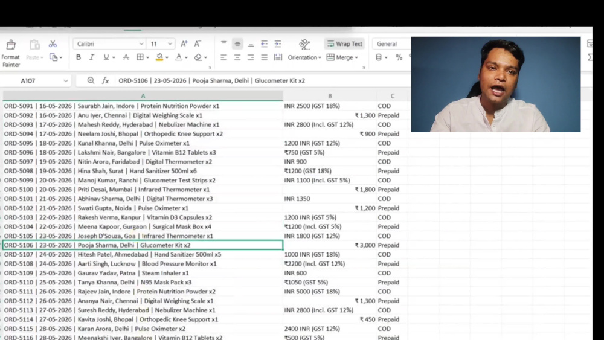Open alignment settings dialog launcher

[x=364, y=68]
